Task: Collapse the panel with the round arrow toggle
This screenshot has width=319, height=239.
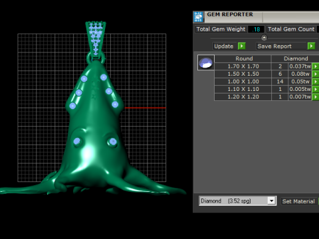Action: pos(264,38)
